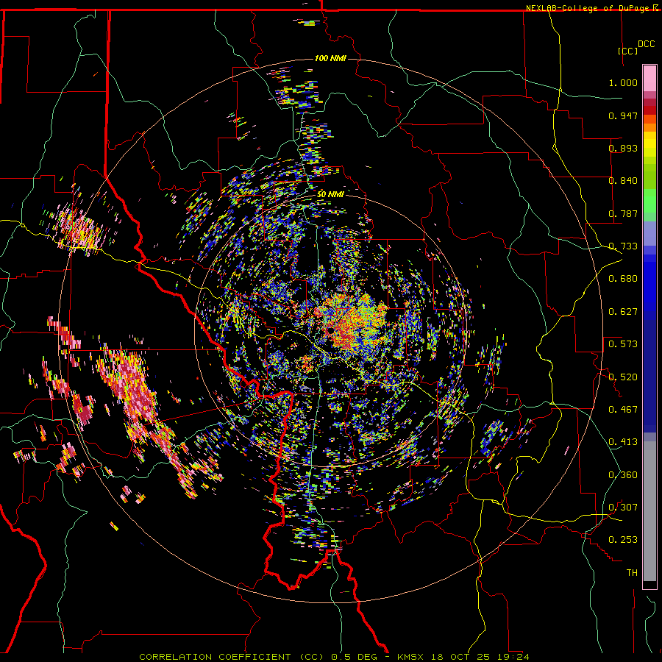Click the CORRELATION COEFFICIENT footer text
Image resolution: width=662 pixels, height=662 pixels.
click(215, 657)
